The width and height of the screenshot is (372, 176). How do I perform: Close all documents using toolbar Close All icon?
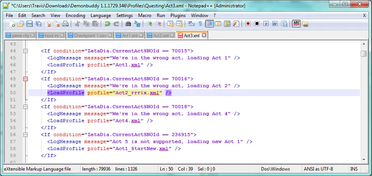56,24
